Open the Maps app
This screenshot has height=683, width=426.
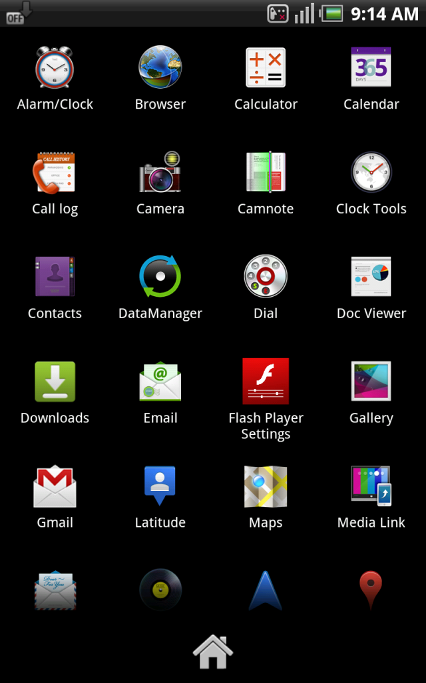click(266, 486)
